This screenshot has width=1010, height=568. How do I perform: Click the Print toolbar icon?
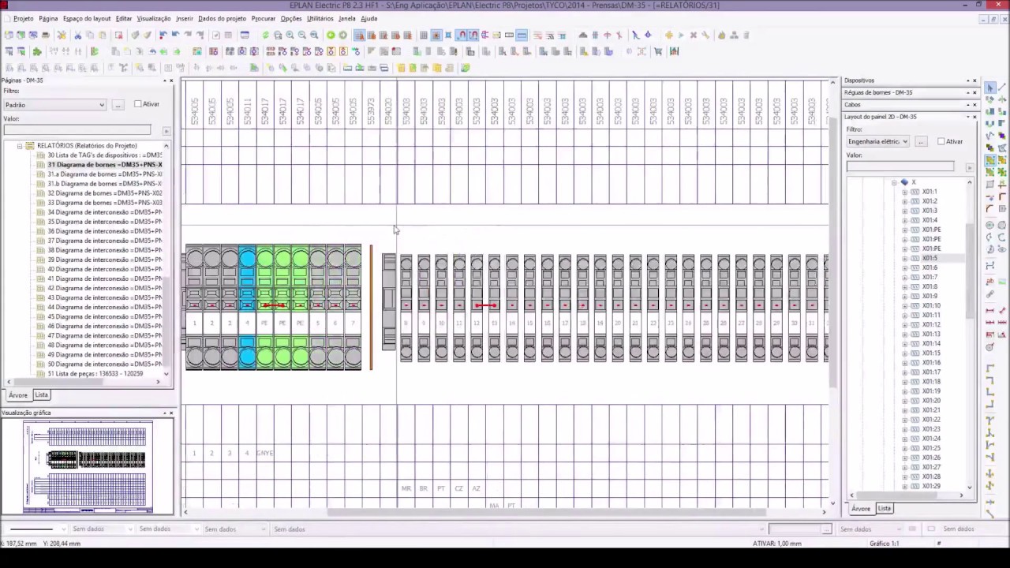tap(46, 35)
